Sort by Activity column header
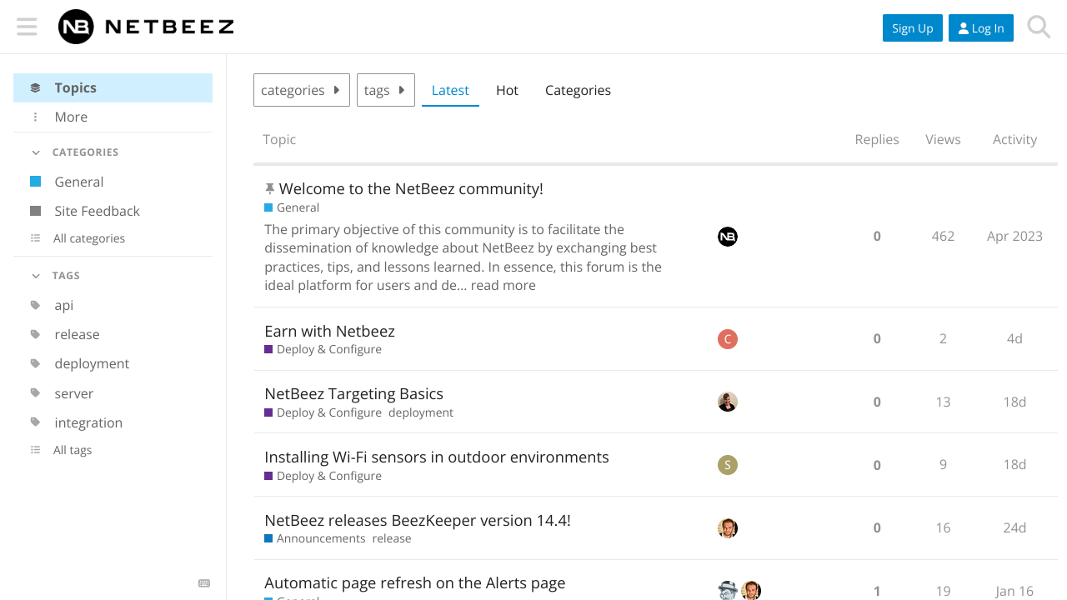The width and height of the screenshot is (1067, 600). click(1014, 139)
